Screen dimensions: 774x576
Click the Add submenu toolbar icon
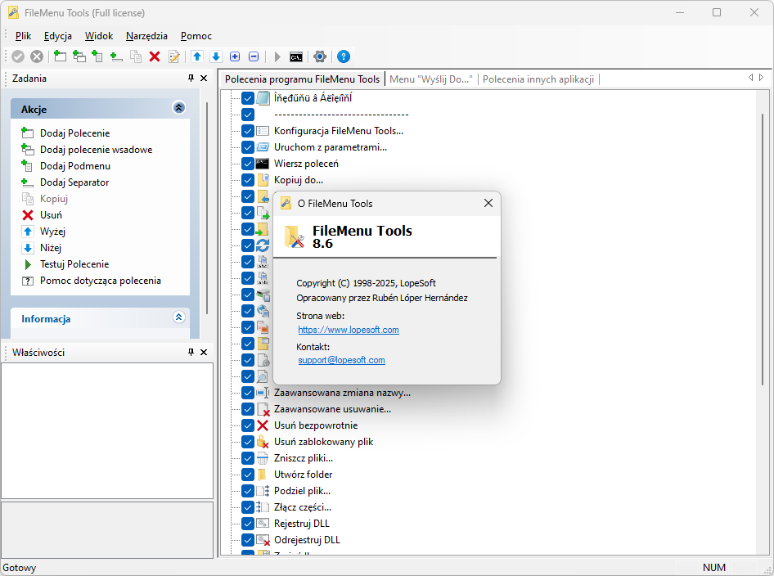point(97,56)
